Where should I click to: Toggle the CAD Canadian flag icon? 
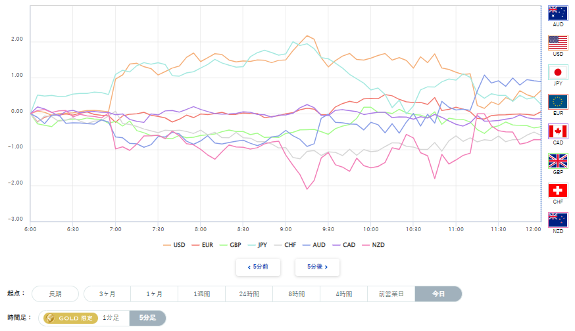(558, 131)
